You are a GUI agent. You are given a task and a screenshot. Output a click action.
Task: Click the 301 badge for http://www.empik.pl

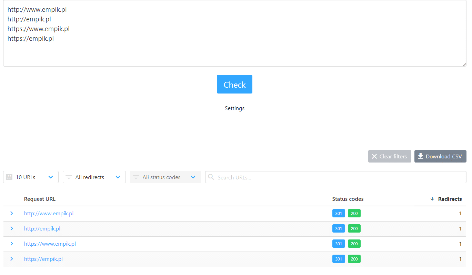coord(339,214)
